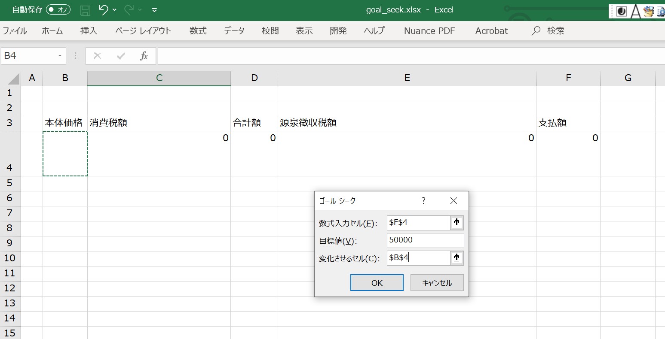Open Customize Quick Access Toolbar dropdown

155,10
